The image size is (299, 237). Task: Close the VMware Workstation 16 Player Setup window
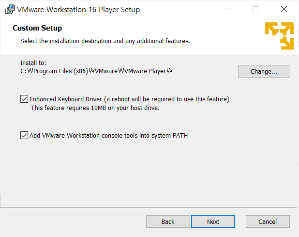(x=284, y=9)
